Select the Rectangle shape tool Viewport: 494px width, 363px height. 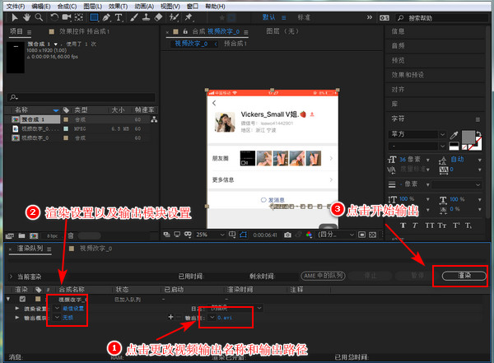point(94,16)
